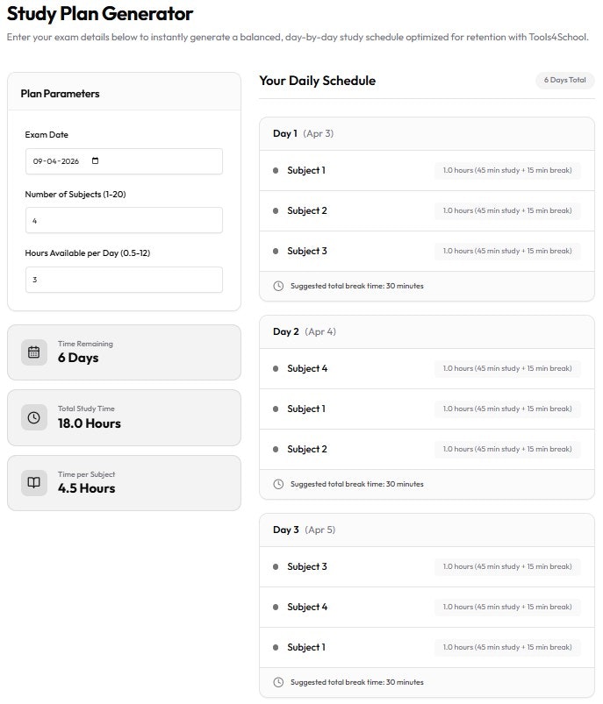The image size is (603, 704).
Task: Click the break time clock icon under Day 2
Action: pos(280,484)
